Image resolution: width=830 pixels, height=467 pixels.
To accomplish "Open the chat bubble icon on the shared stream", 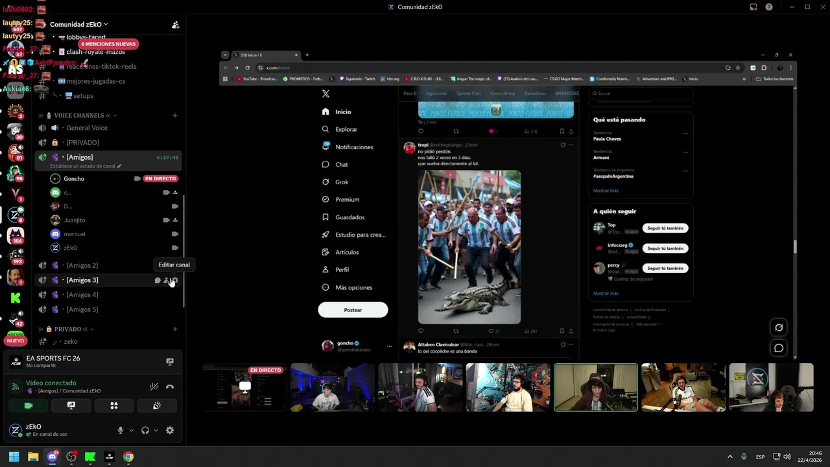I will tap(779, 348).
